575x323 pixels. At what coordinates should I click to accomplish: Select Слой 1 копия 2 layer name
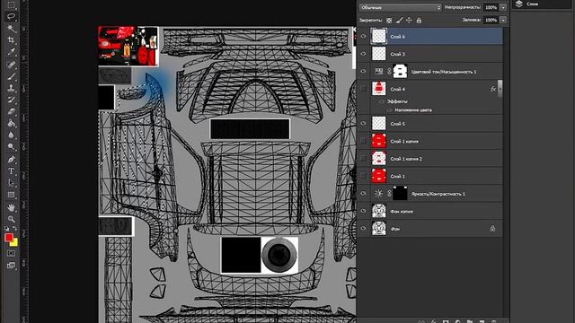click(x=406, y=159)
